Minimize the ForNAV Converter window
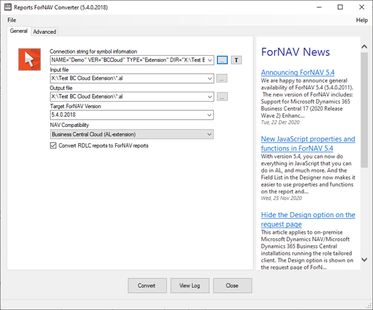 (x=319, y=7)
